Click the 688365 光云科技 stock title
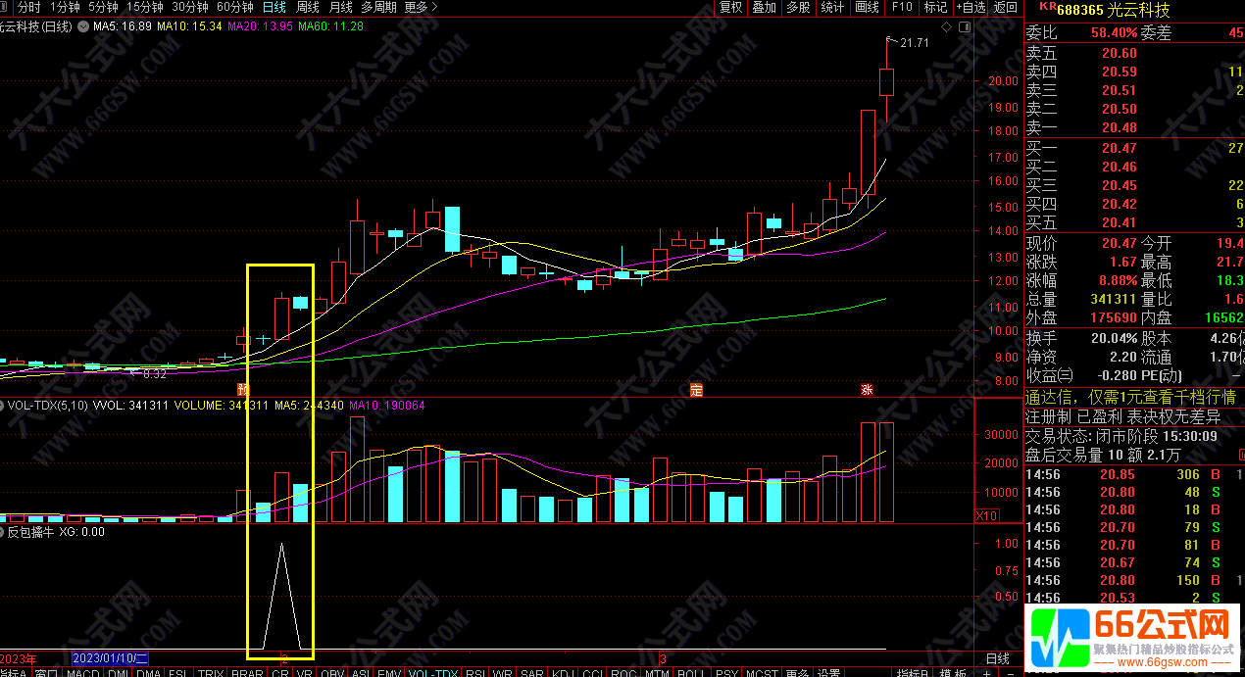 point(1113,10)
